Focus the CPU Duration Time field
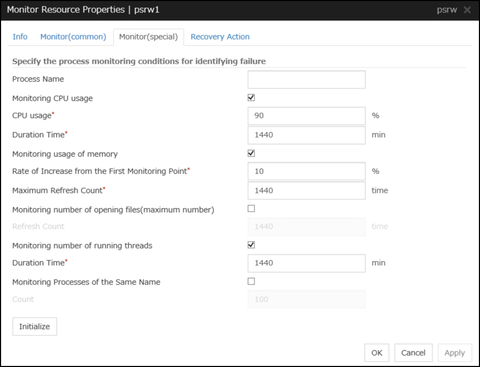 tap(306, 135)
